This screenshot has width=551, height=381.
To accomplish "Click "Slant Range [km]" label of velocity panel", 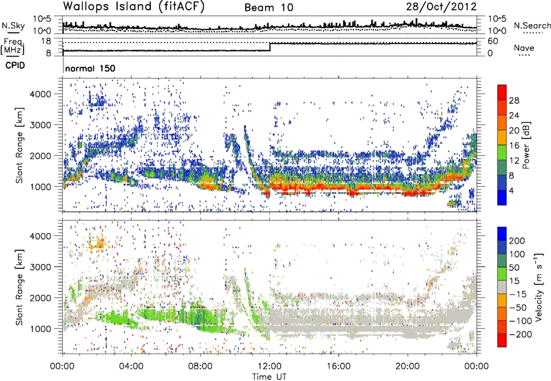I will click(x=19, y=287).
